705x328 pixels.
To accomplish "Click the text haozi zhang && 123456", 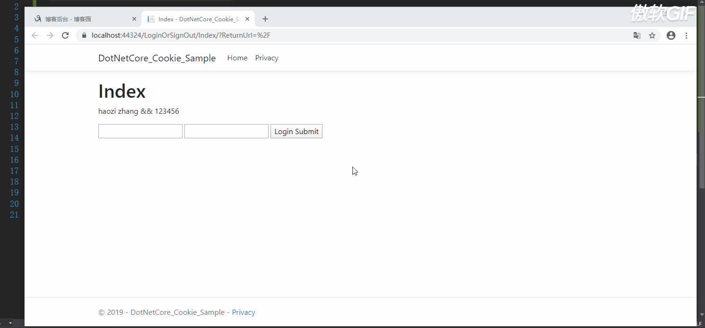I will point(139,111).
